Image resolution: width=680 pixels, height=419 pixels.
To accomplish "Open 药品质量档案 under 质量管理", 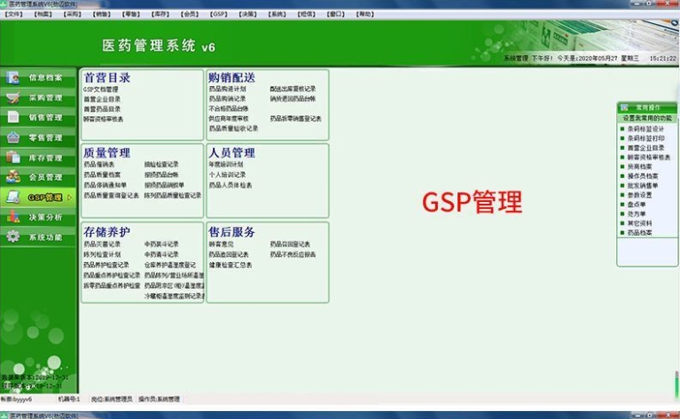I will (x=102, y=175).
